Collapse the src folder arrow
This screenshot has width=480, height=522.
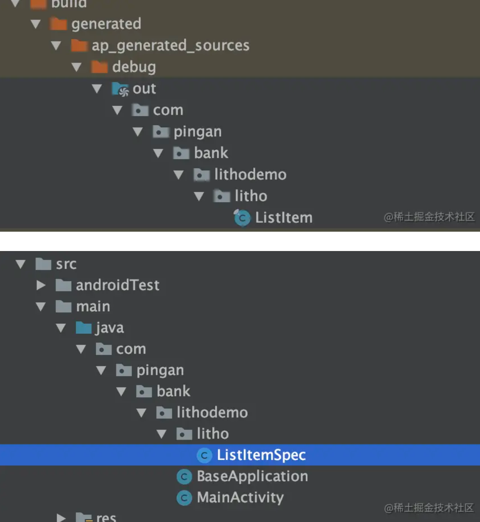[x=21, y=264]
